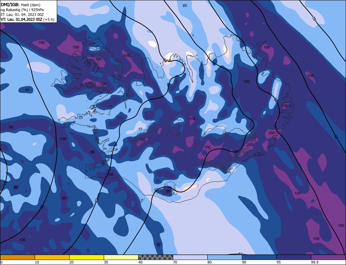
Task: Click the '97' humidity value label
Action: (x=159, y=245)
